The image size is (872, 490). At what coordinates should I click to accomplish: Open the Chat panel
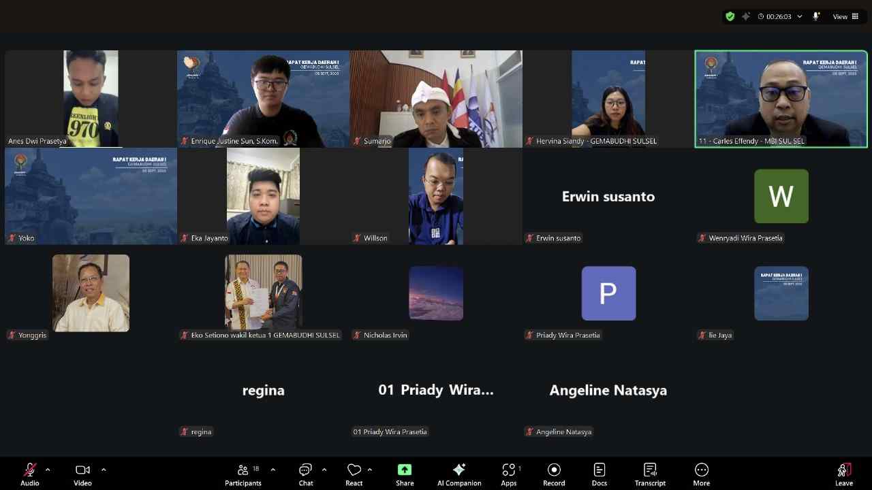pos(305,474)
